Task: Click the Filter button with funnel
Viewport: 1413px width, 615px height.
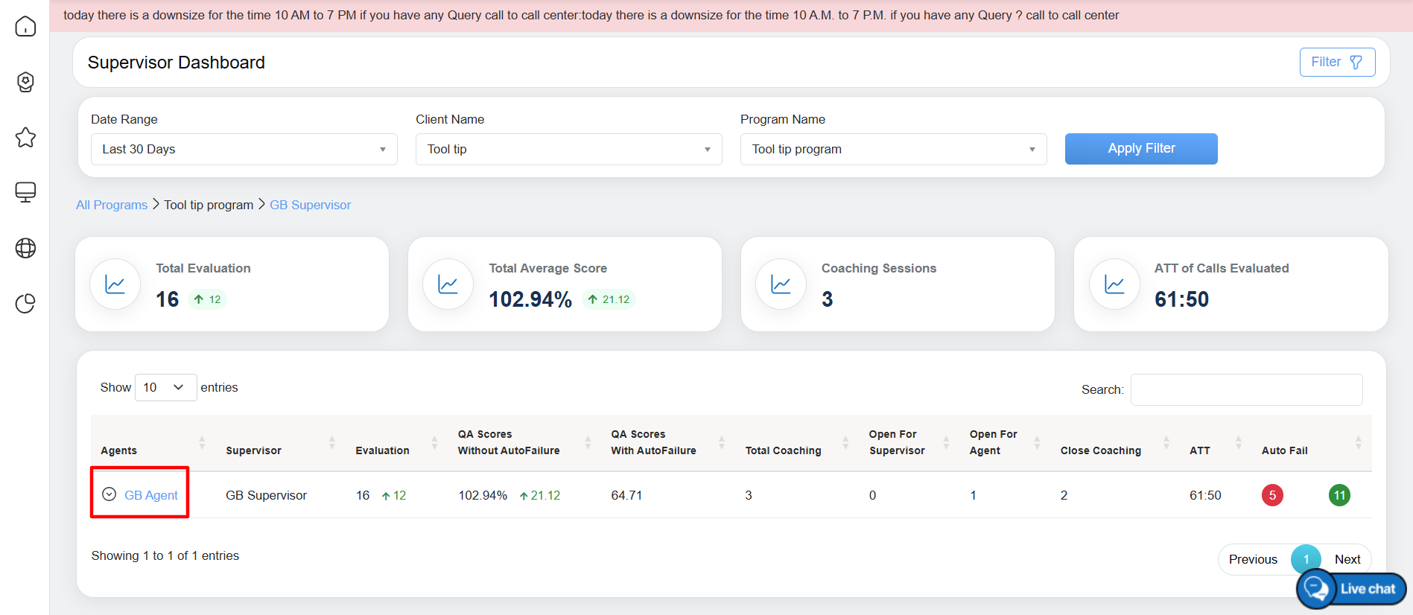Action: (x=1337, y=62)
